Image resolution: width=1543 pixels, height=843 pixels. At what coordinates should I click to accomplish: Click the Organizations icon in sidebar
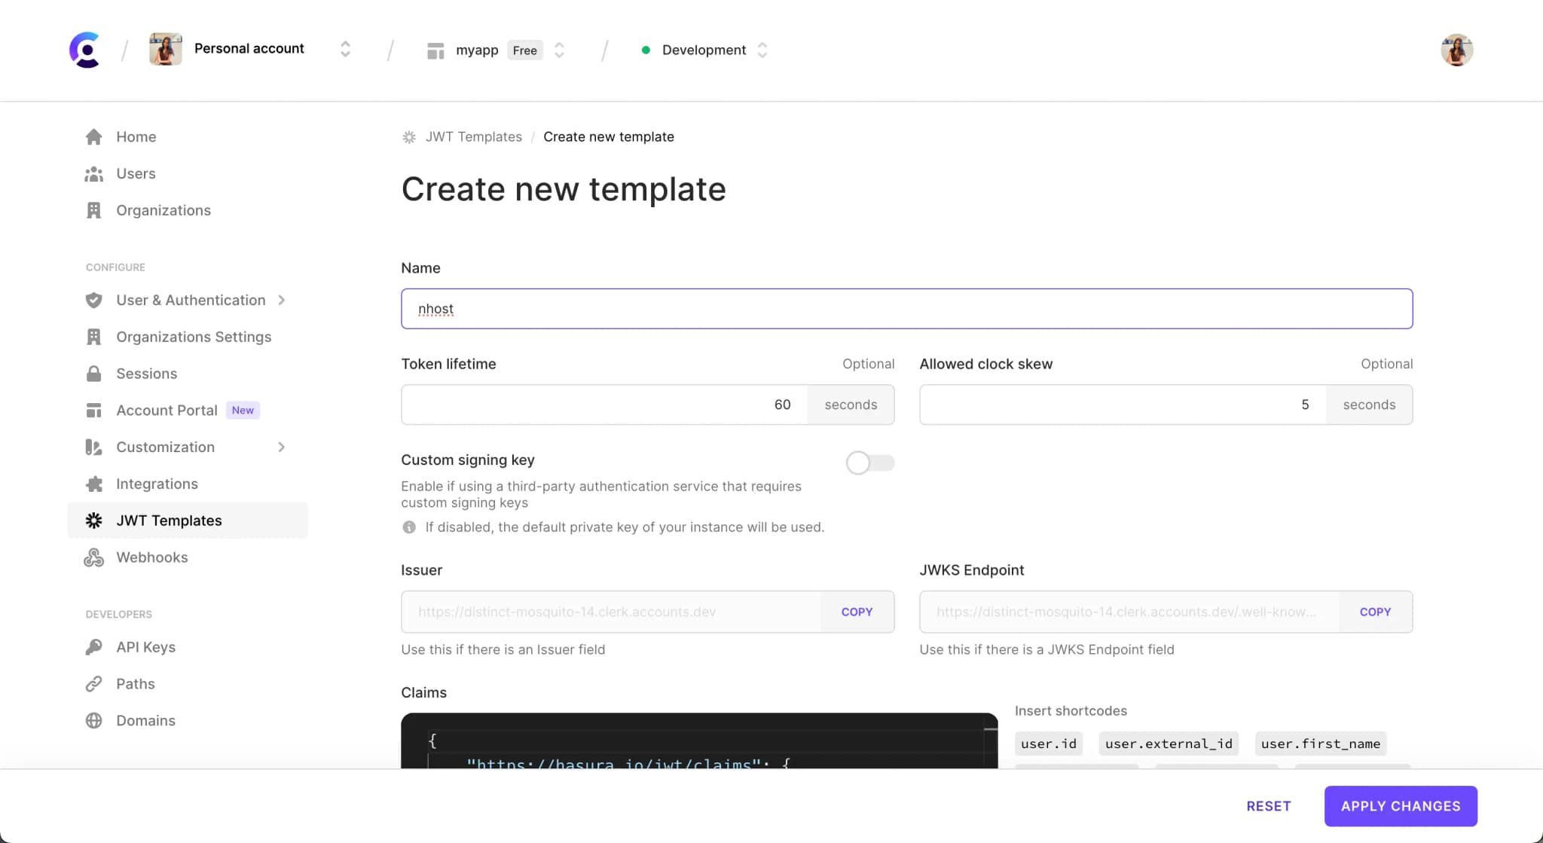93,209
